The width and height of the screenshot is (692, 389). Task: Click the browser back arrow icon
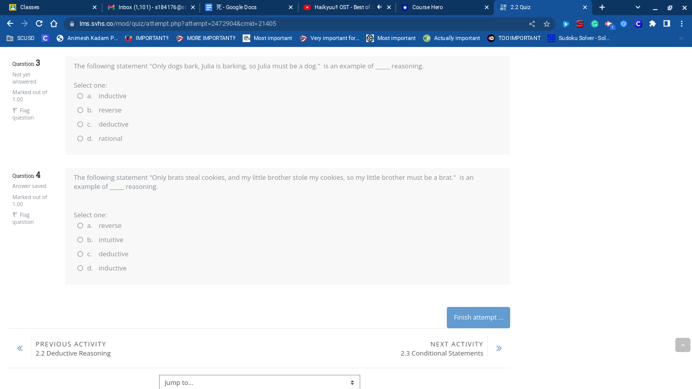tap(10, 23)
